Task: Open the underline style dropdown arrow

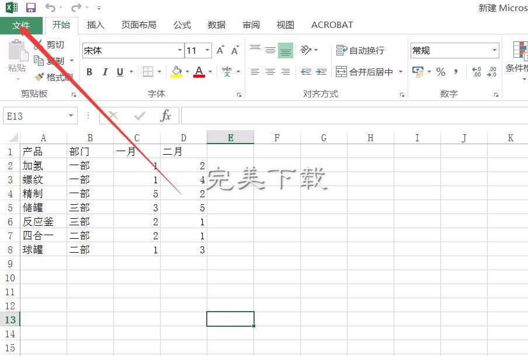Action: (131, 72)
